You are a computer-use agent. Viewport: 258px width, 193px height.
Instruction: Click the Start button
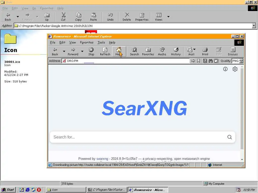tap(8, 190)
